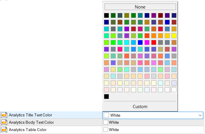
Task: Select the Analytics Title Text Color row label
Action: click(31, 115)
